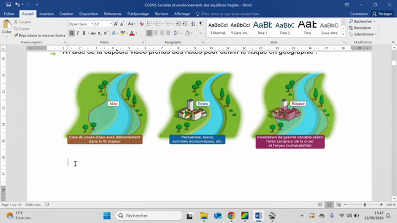Open the Insertion ribbon tab

point(47,14)
